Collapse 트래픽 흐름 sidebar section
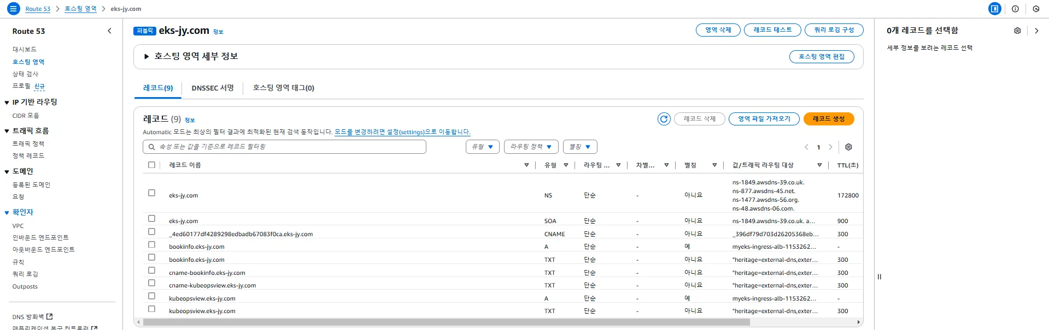 click(x=7, y=131)
